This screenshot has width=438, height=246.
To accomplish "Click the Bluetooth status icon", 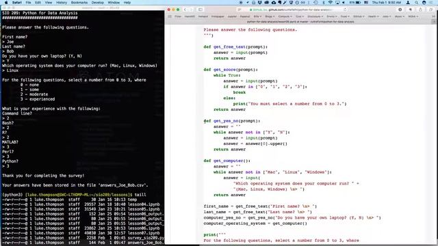I will click(x=324, y=3).
